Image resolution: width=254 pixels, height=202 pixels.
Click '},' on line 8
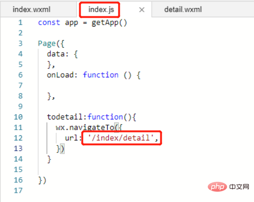[x=51, y=97]
